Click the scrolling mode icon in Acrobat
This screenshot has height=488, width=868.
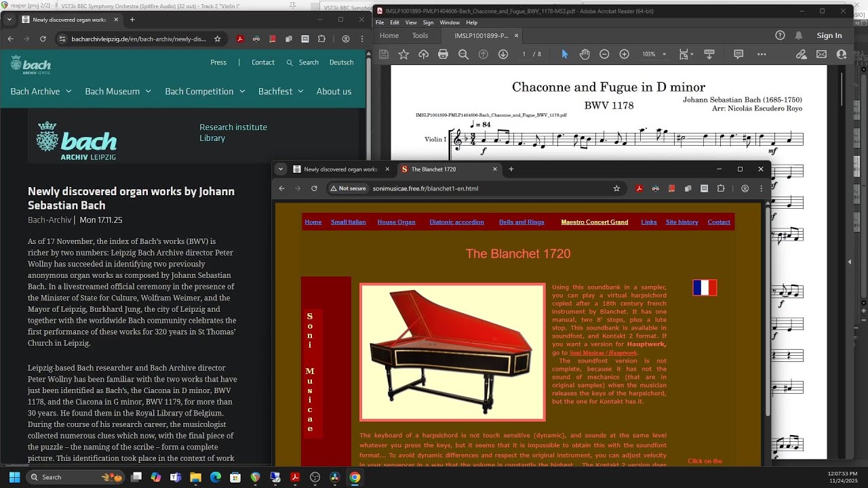coord(709,54)
